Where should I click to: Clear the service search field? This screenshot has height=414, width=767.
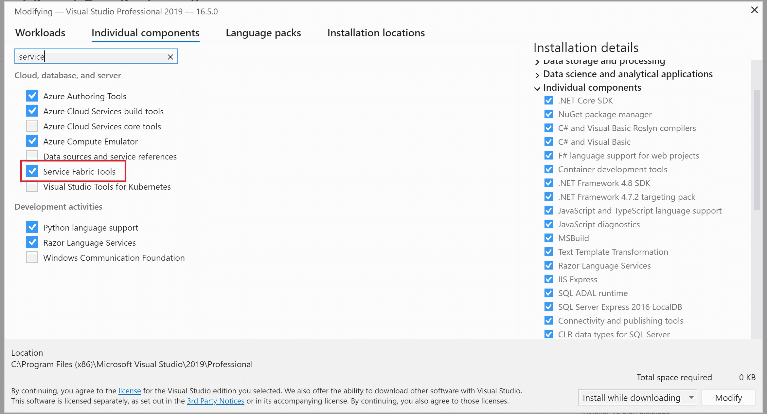[170, 56]
